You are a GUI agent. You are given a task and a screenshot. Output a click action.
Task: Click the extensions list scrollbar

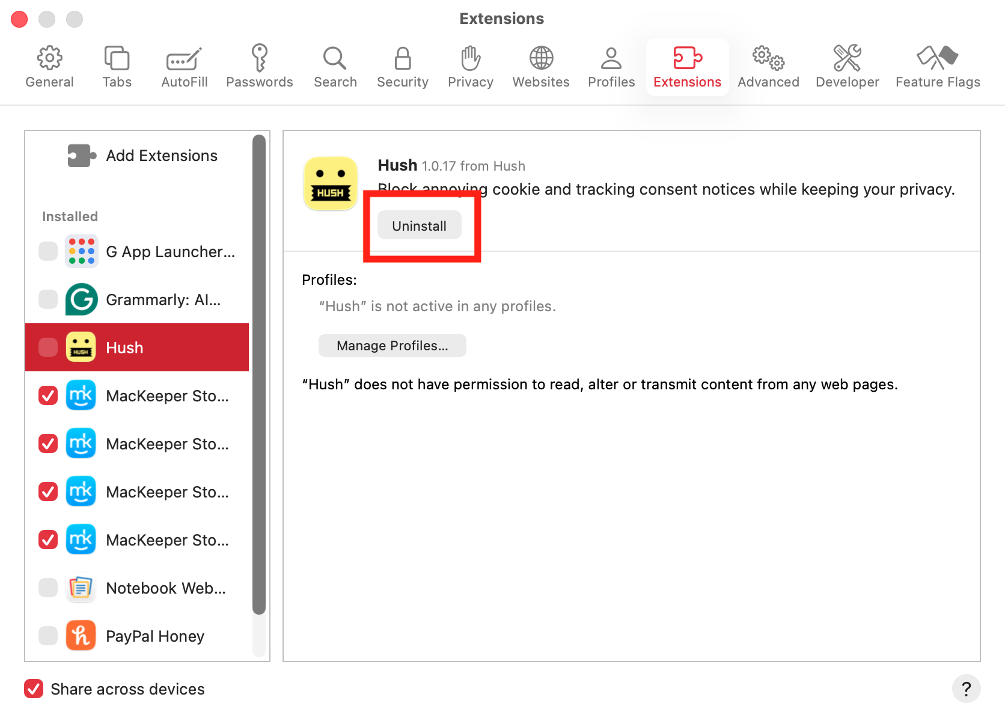(259, 373)
